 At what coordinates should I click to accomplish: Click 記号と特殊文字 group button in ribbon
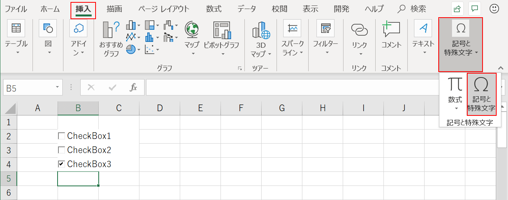point(461,44)
